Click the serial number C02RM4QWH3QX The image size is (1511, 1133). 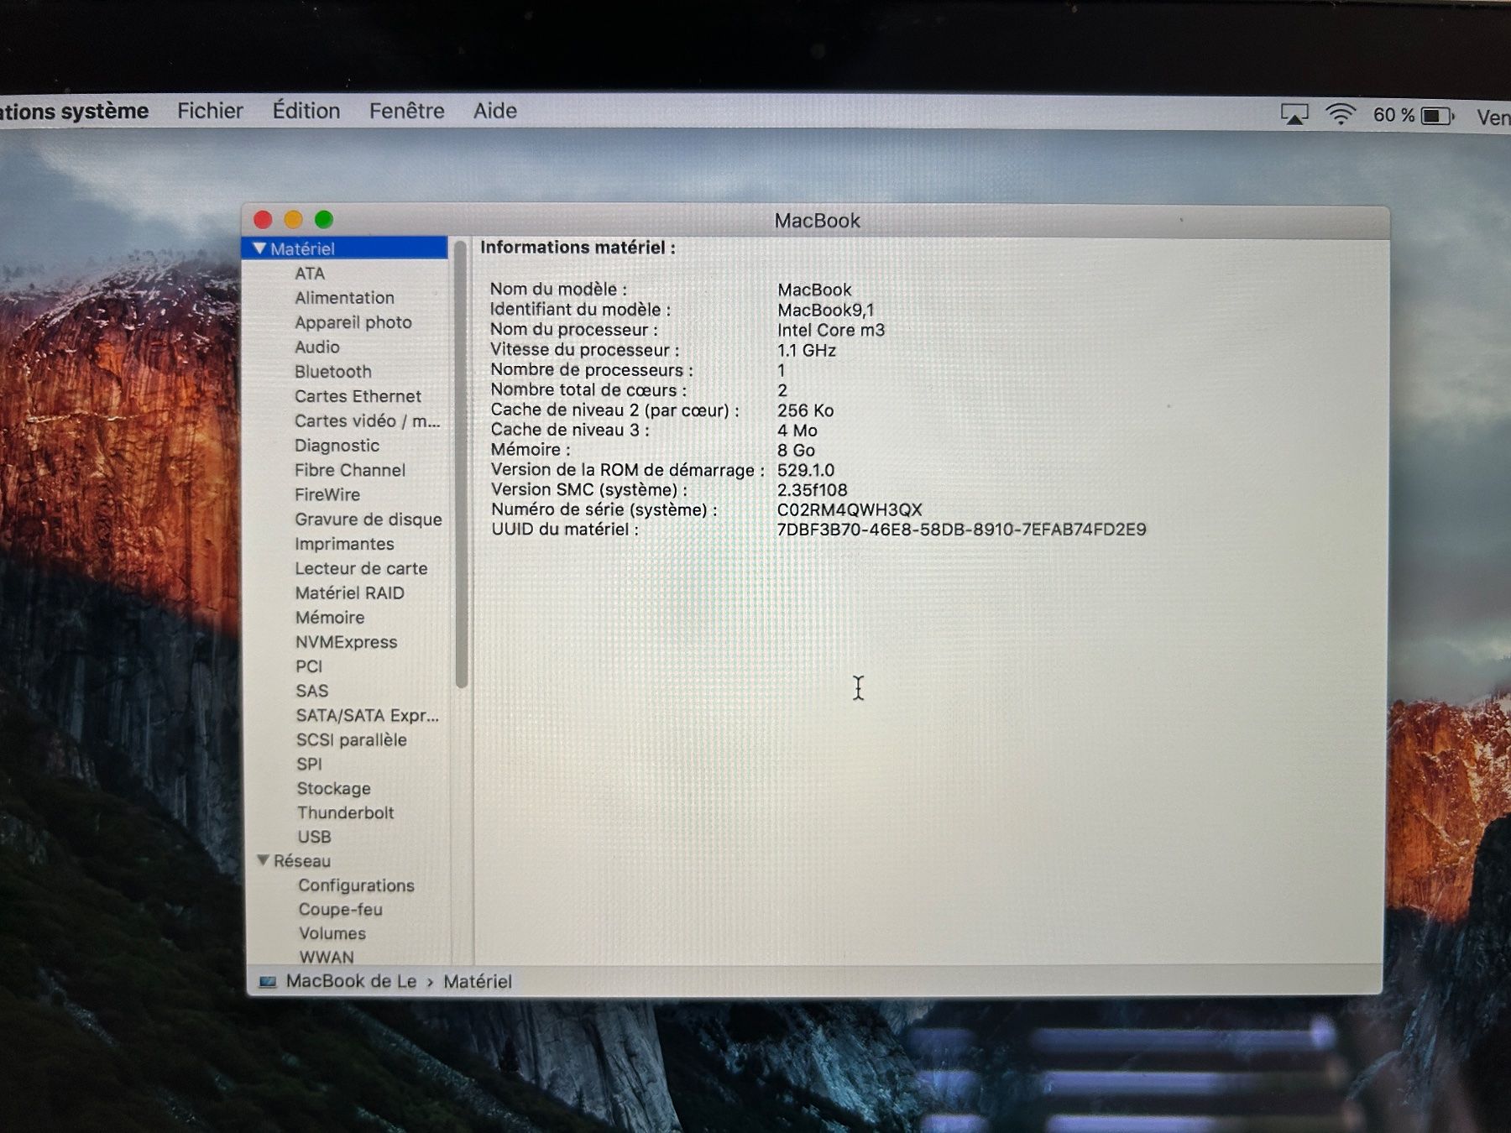click(x=850, y=510)
